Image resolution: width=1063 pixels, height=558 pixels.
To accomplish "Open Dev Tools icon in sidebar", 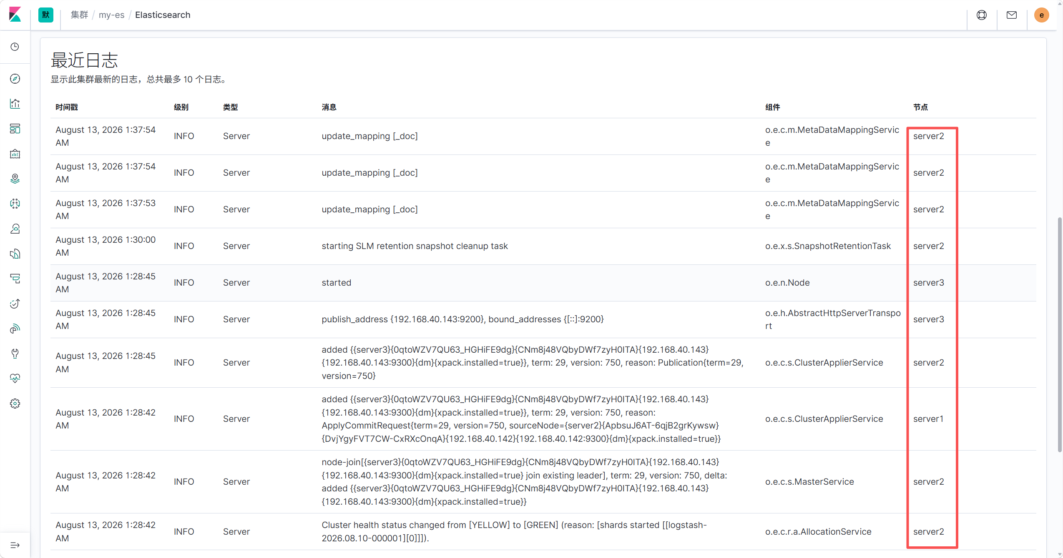I will click(15, 354).
